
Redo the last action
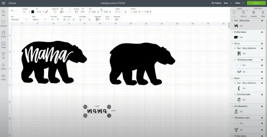coord(17,11)
